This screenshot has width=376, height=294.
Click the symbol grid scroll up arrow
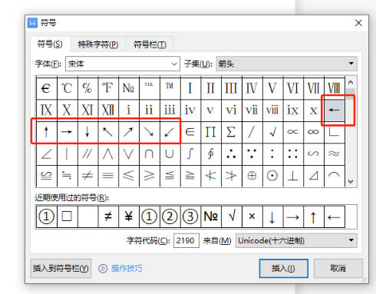tap(351, 82)
